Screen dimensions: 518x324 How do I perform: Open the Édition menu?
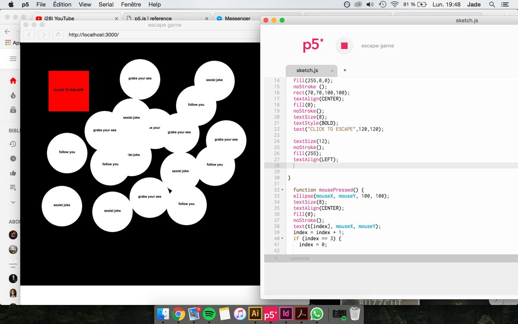(x=62, y=5)
